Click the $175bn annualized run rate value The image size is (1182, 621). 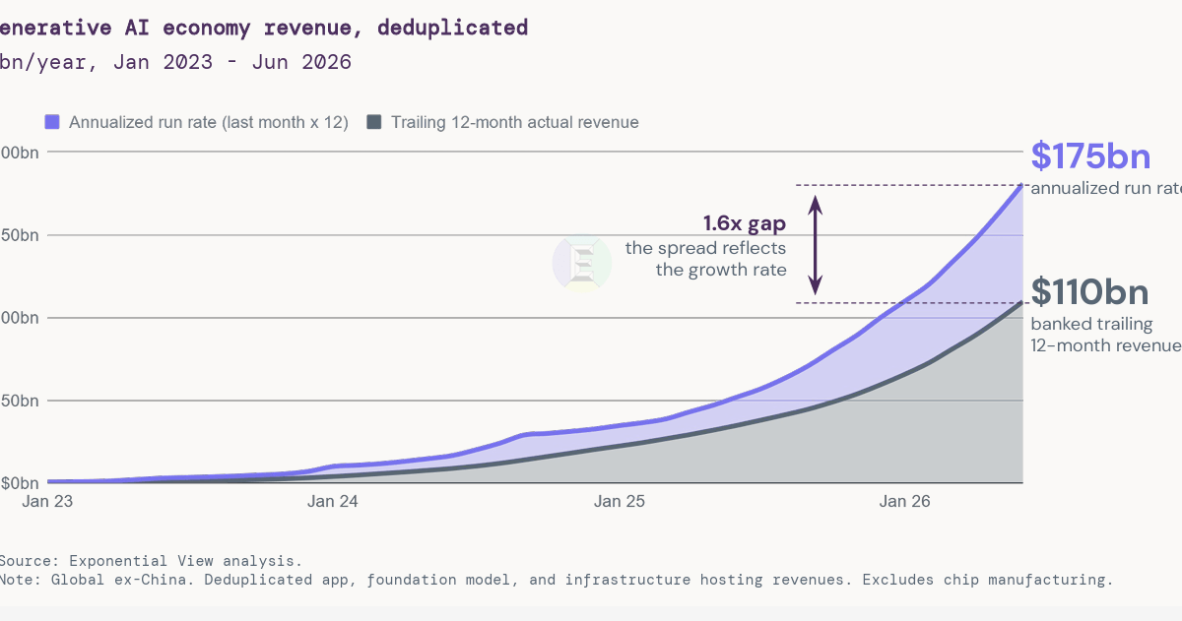click(1090, 156)
